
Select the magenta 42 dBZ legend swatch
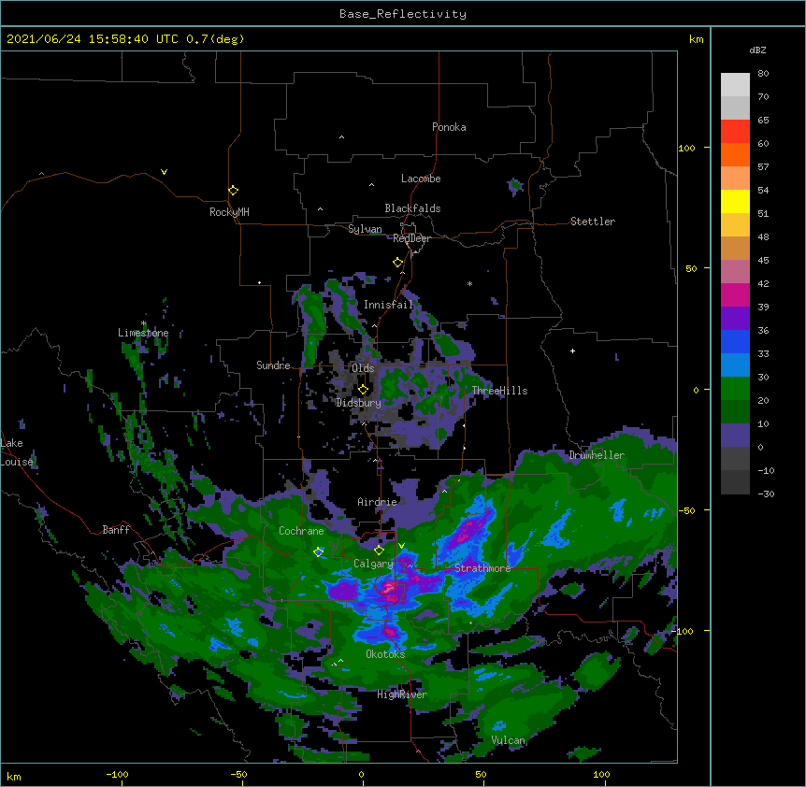pyautogui.click(x=735, y=294)
